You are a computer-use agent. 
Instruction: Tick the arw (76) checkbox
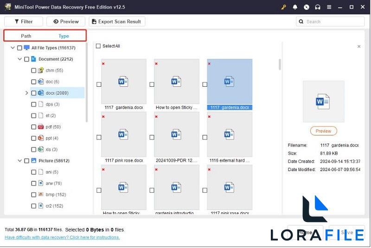(33, 184)
